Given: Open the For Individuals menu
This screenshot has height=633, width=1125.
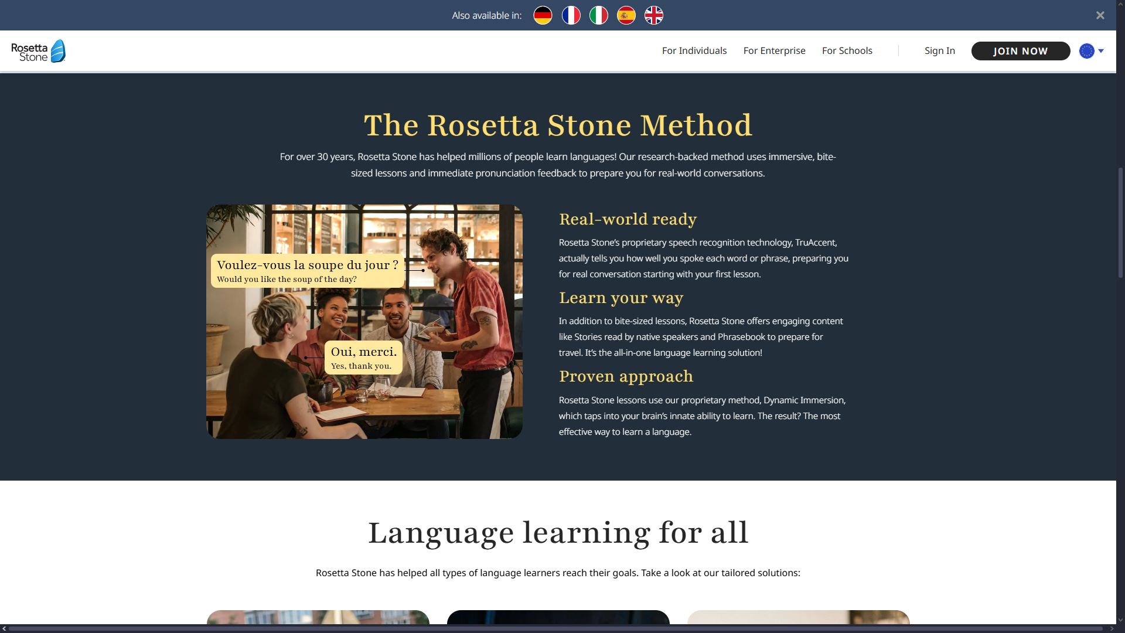Looking at the screenshot, I should pos(694,51).
